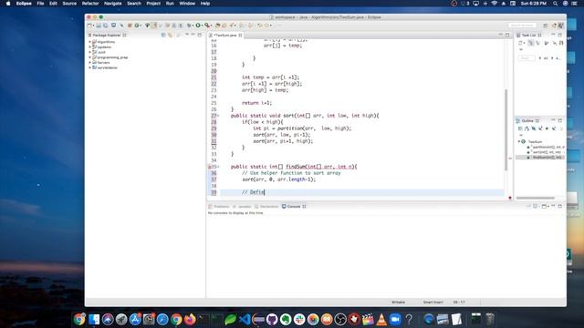
Task: Click the New Task icon in Task List
Action: click(x=520, y=43)
